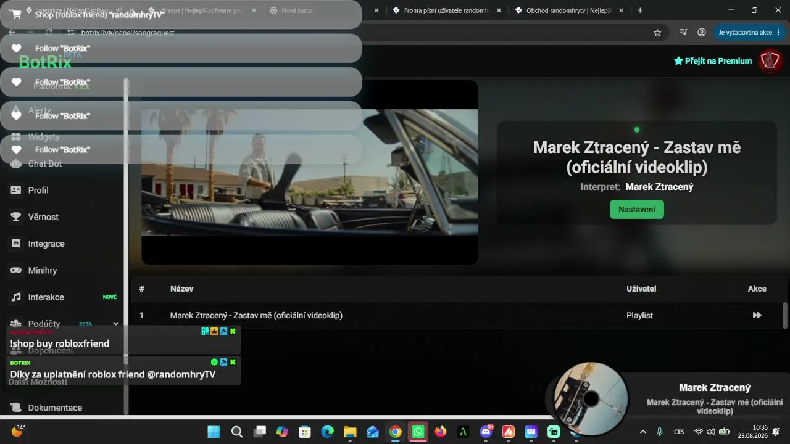This screenshot has width=790, height=444.
Task: Open the taskbar clock and date
Action: pos(752,432)
